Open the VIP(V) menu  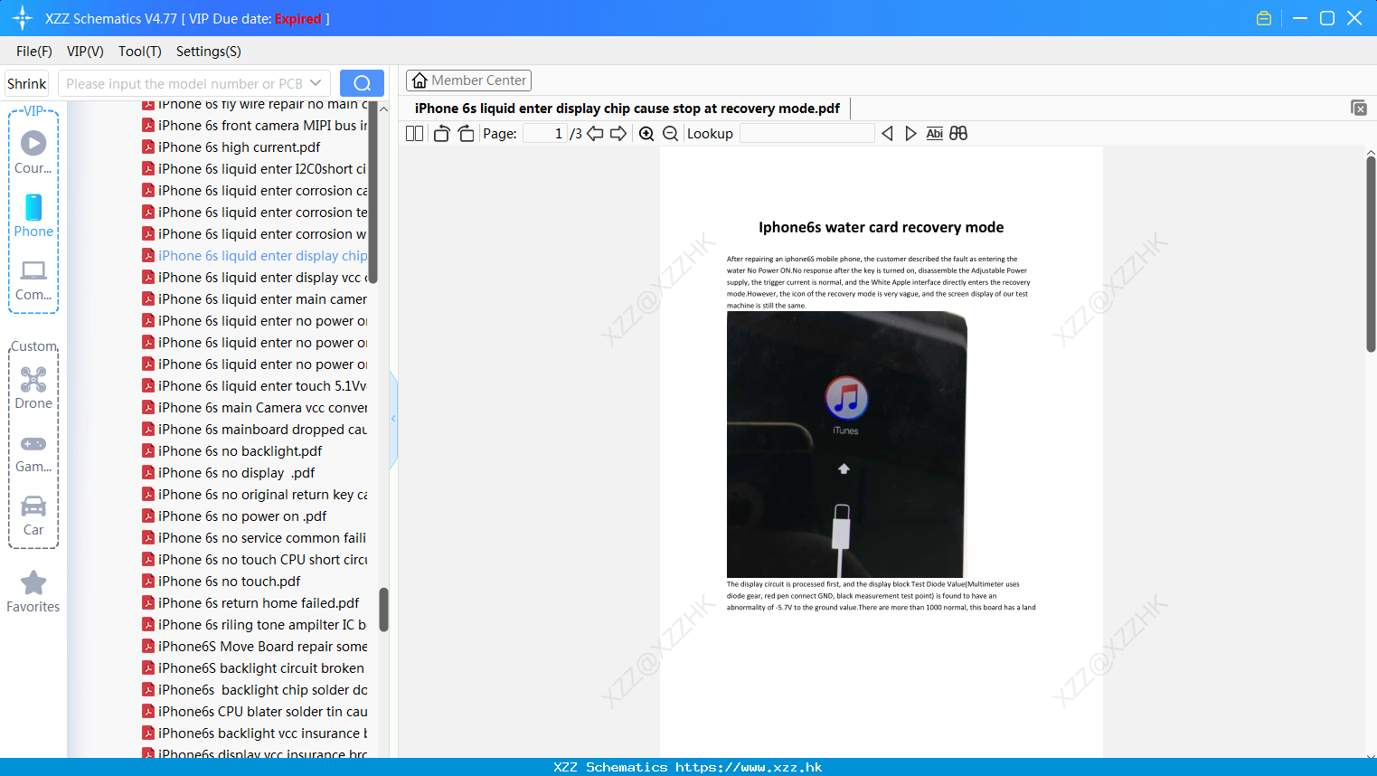pos(85,52)
